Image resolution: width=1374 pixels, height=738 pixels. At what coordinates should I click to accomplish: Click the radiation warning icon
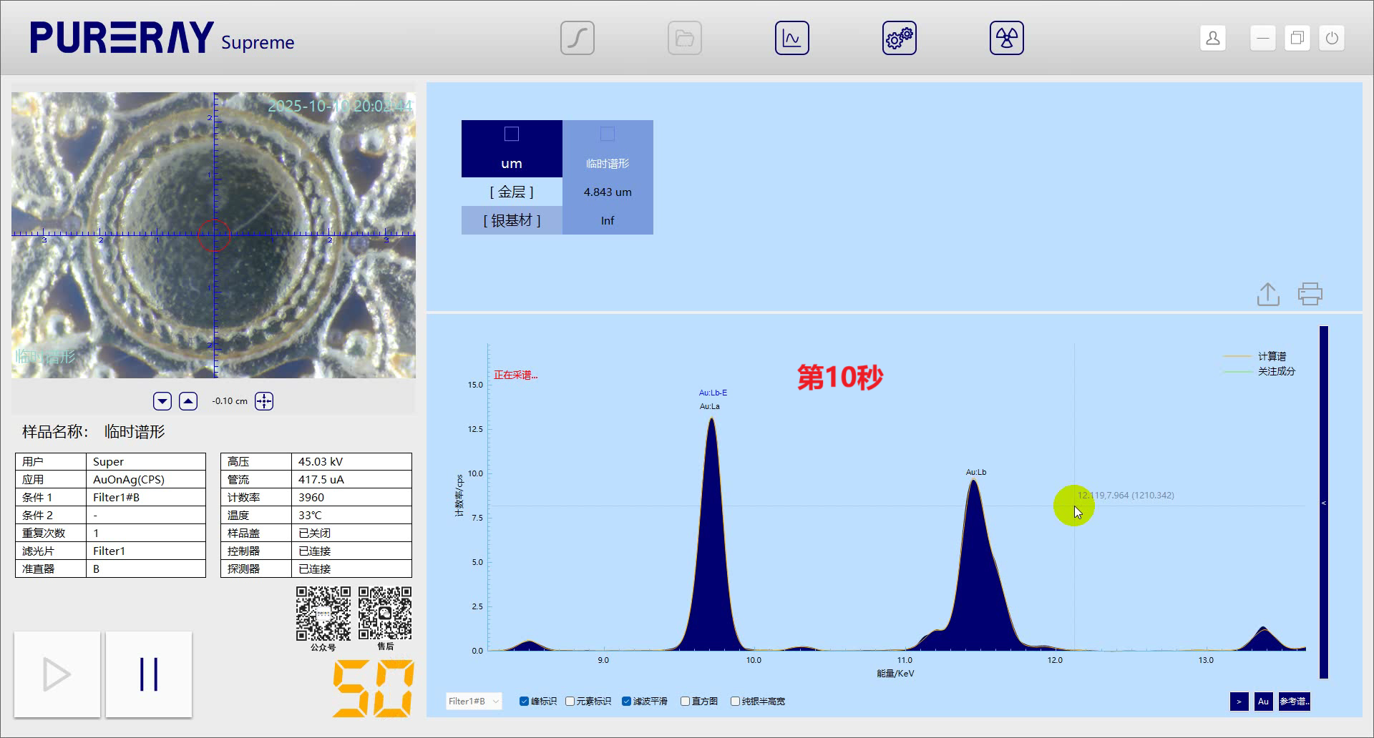tap(1006, 38)
